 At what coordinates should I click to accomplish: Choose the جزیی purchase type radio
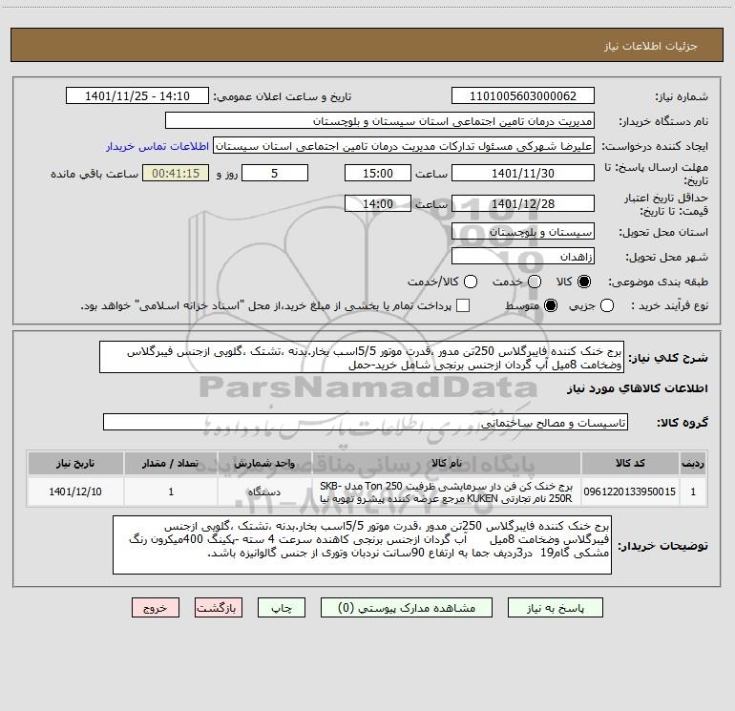pos(606,305)
